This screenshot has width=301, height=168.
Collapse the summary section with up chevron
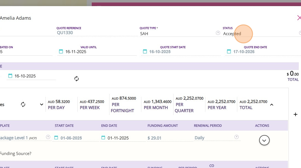tap(272, 105)
